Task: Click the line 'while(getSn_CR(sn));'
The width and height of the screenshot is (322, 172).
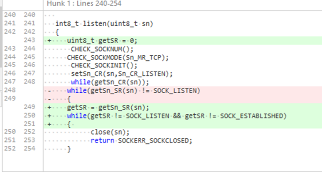Action: pos(110,82)
